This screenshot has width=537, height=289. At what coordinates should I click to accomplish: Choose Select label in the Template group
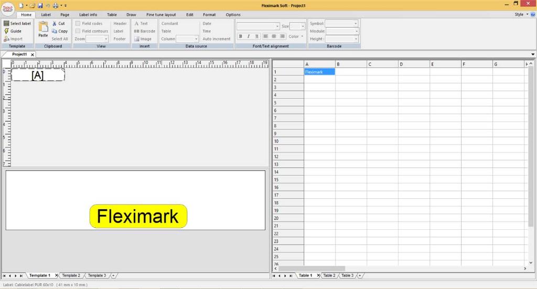[x=17, y=23]
